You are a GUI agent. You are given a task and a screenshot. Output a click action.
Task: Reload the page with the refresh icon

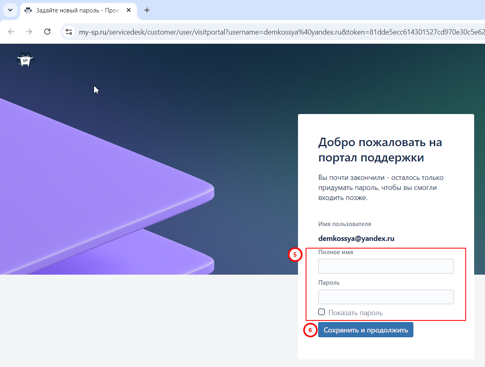pyautogui.click(x=47, y=32)
